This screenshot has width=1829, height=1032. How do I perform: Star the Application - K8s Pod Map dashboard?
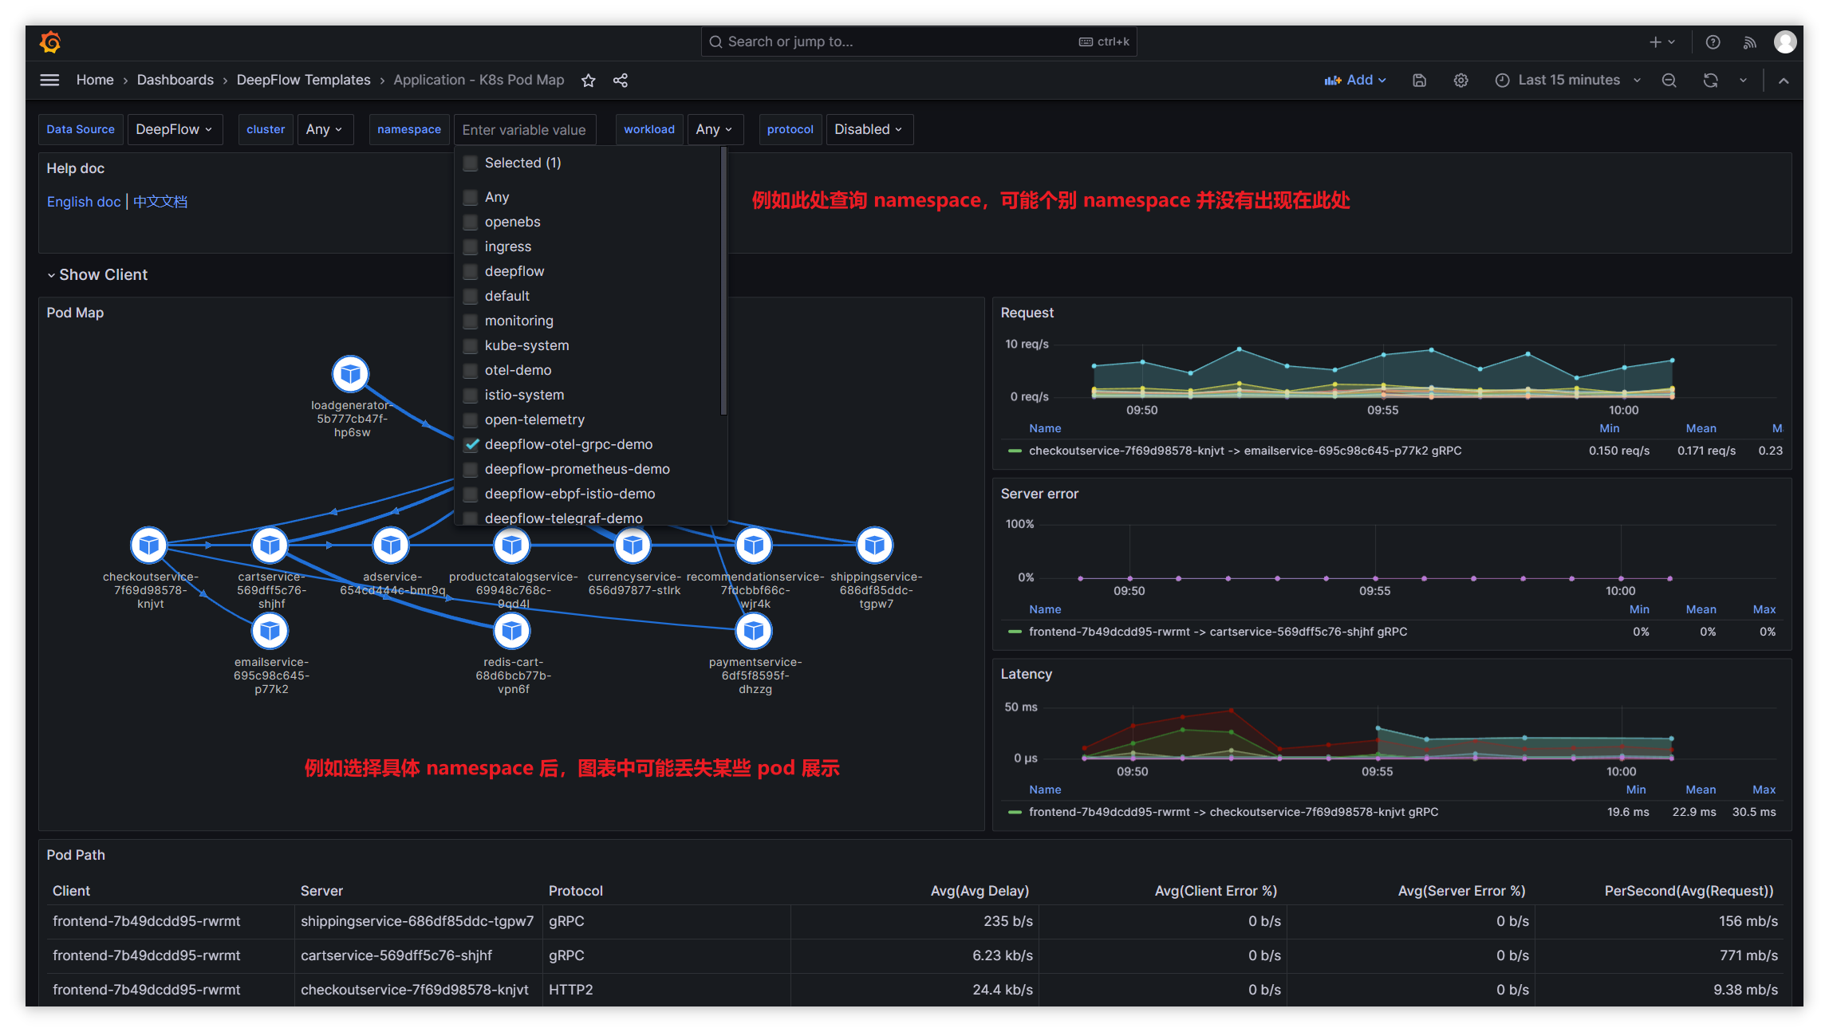tap(588, 80)
